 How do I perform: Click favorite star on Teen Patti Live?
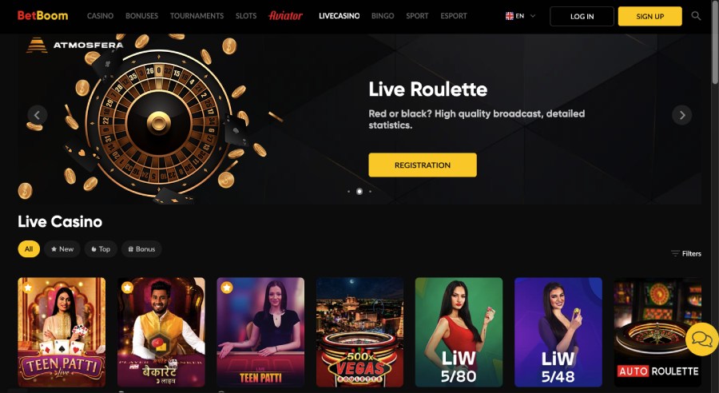tap(28, 288)
